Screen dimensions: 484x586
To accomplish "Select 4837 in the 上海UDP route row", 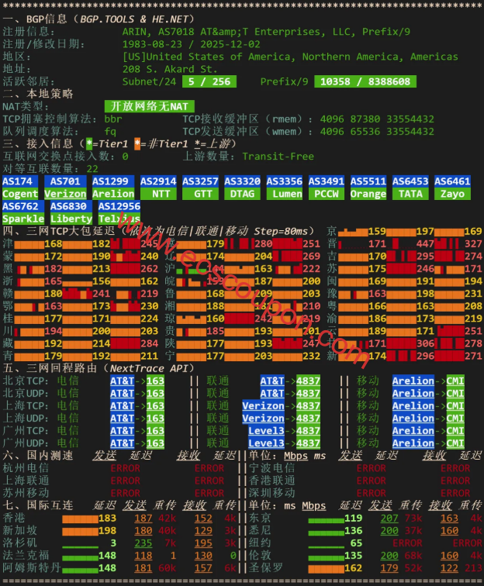I will tap(308, 419).
